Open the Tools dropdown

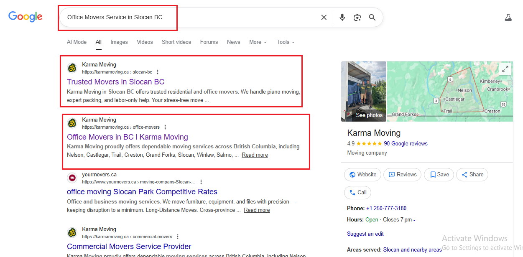286,42
